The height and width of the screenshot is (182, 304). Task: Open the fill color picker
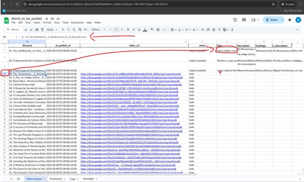click(152, 29)
